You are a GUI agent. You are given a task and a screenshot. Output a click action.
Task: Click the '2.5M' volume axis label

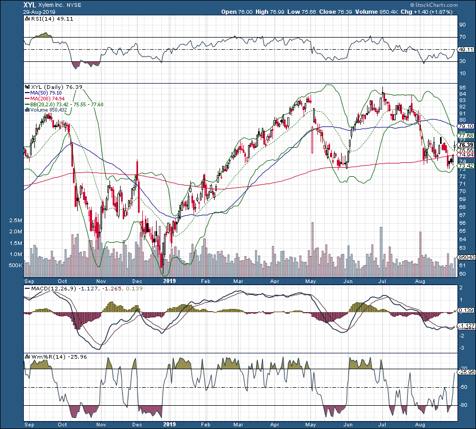(16, 221)
